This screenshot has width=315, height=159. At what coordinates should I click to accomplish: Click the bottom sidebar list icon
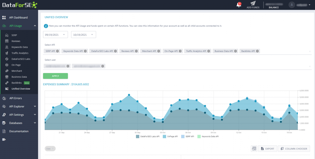tap(4, 140)
